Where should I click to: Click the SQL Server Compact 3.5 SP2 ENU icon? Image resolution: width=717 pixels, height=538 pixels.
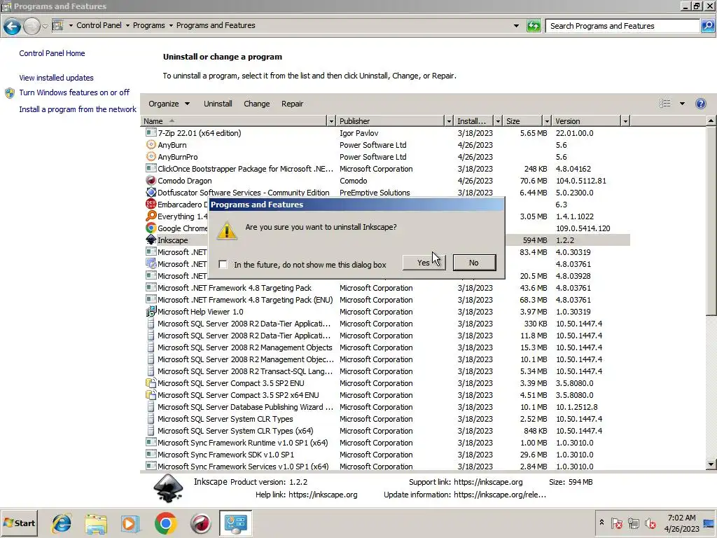tap(151, 383)
